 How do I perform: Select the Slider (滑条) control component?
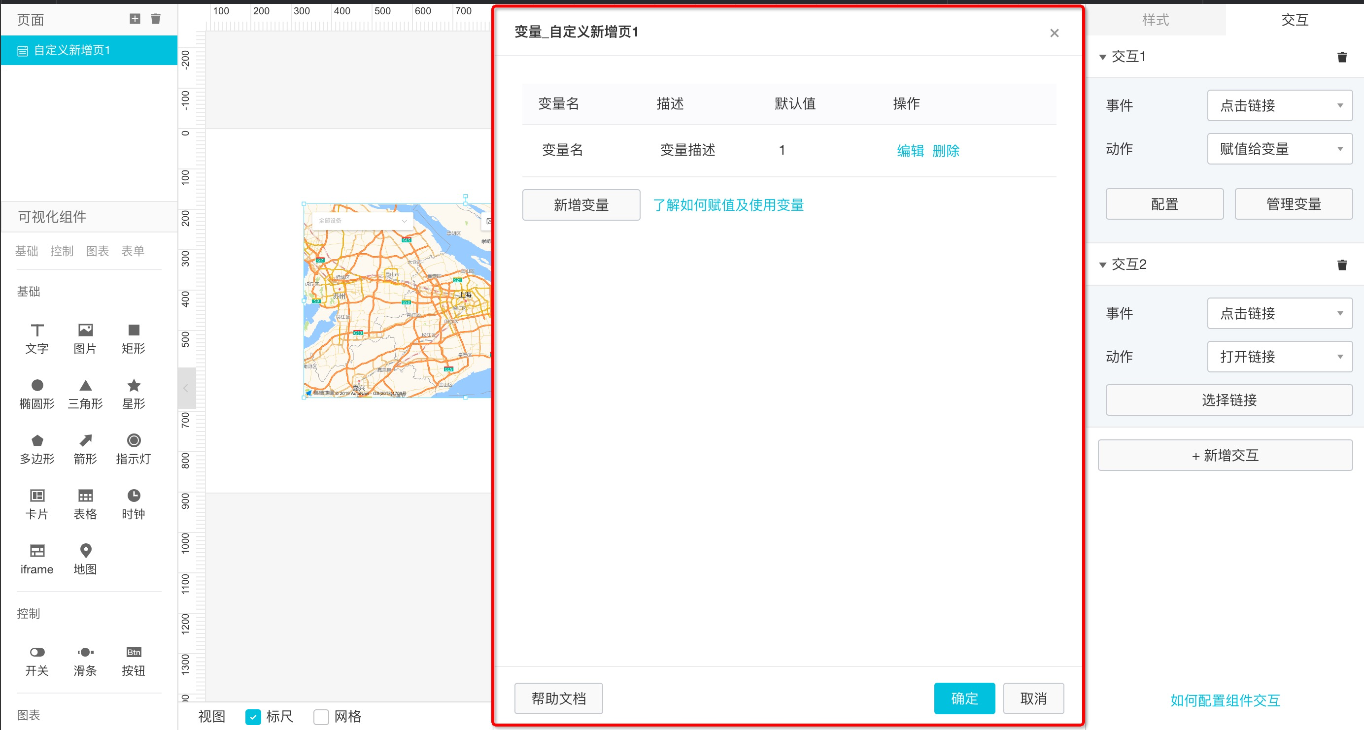tap(85, 661)
